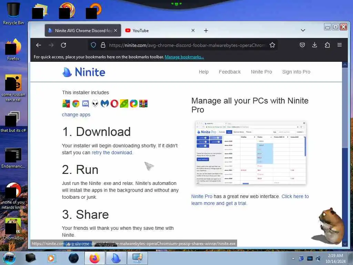The height and width of the screenshot is (265, 353).
Task: Open the 'that but its c#' desktop icon
Action: click(x=13, y=122)
